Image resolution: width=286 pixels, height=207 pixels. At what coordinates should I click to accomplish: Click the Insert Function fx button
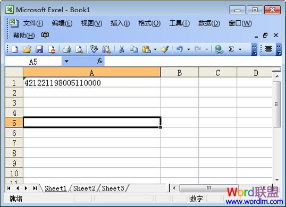click(x=99, y=62)
